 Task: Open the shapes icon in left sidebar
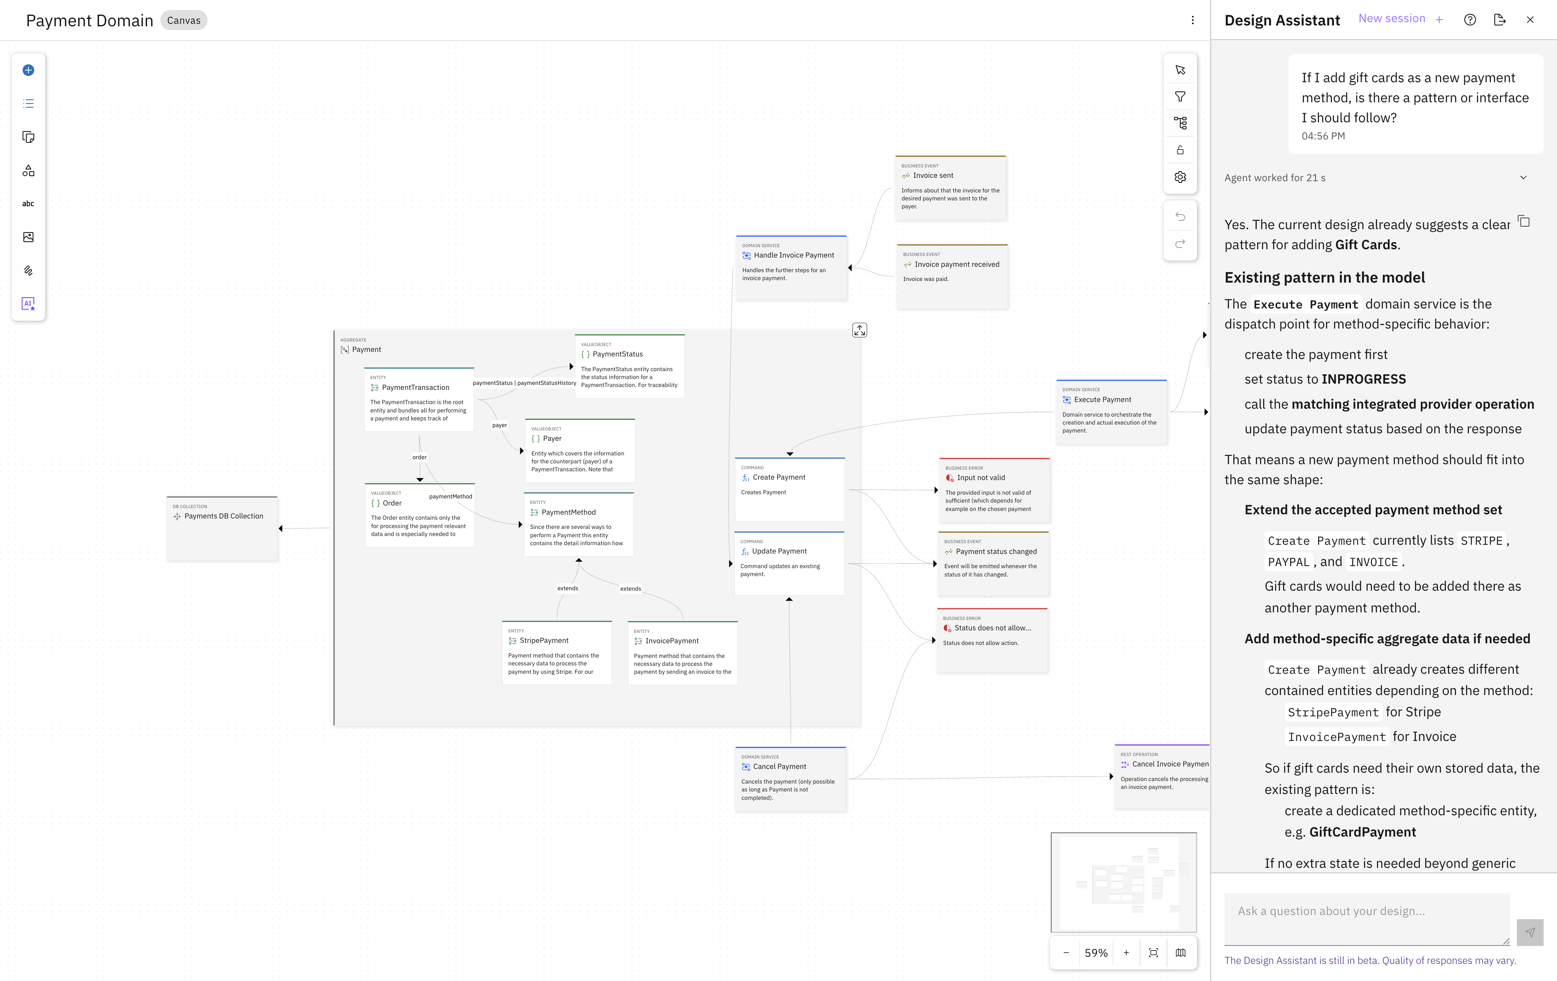pos(28,171)
